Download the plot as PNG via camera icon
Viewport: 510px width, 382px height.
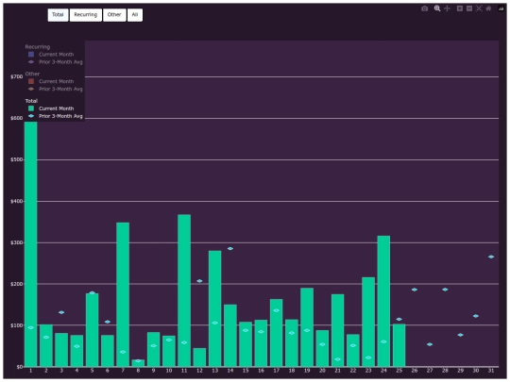(x=424, y=8)
